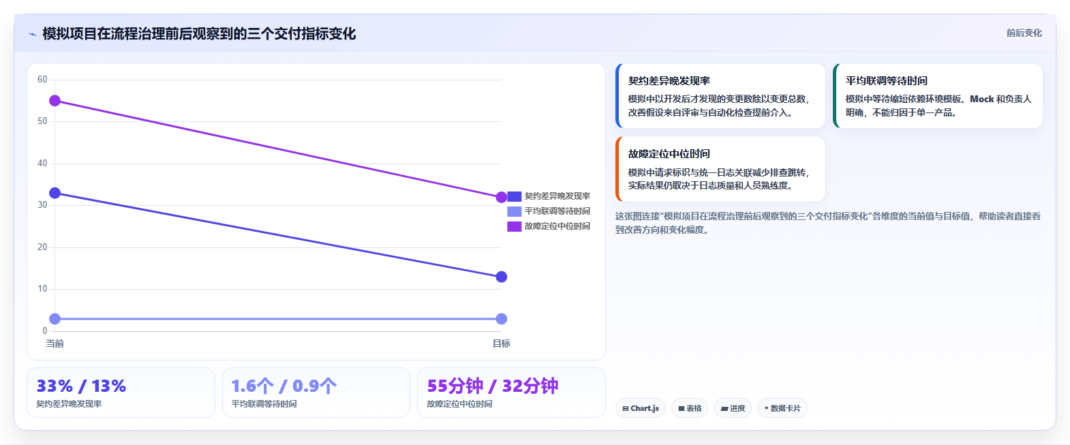The height and width of the screenshot is (445, 1070).
Task: Click the icon in the 表格 tag
Action: click(x=682, y=409)
